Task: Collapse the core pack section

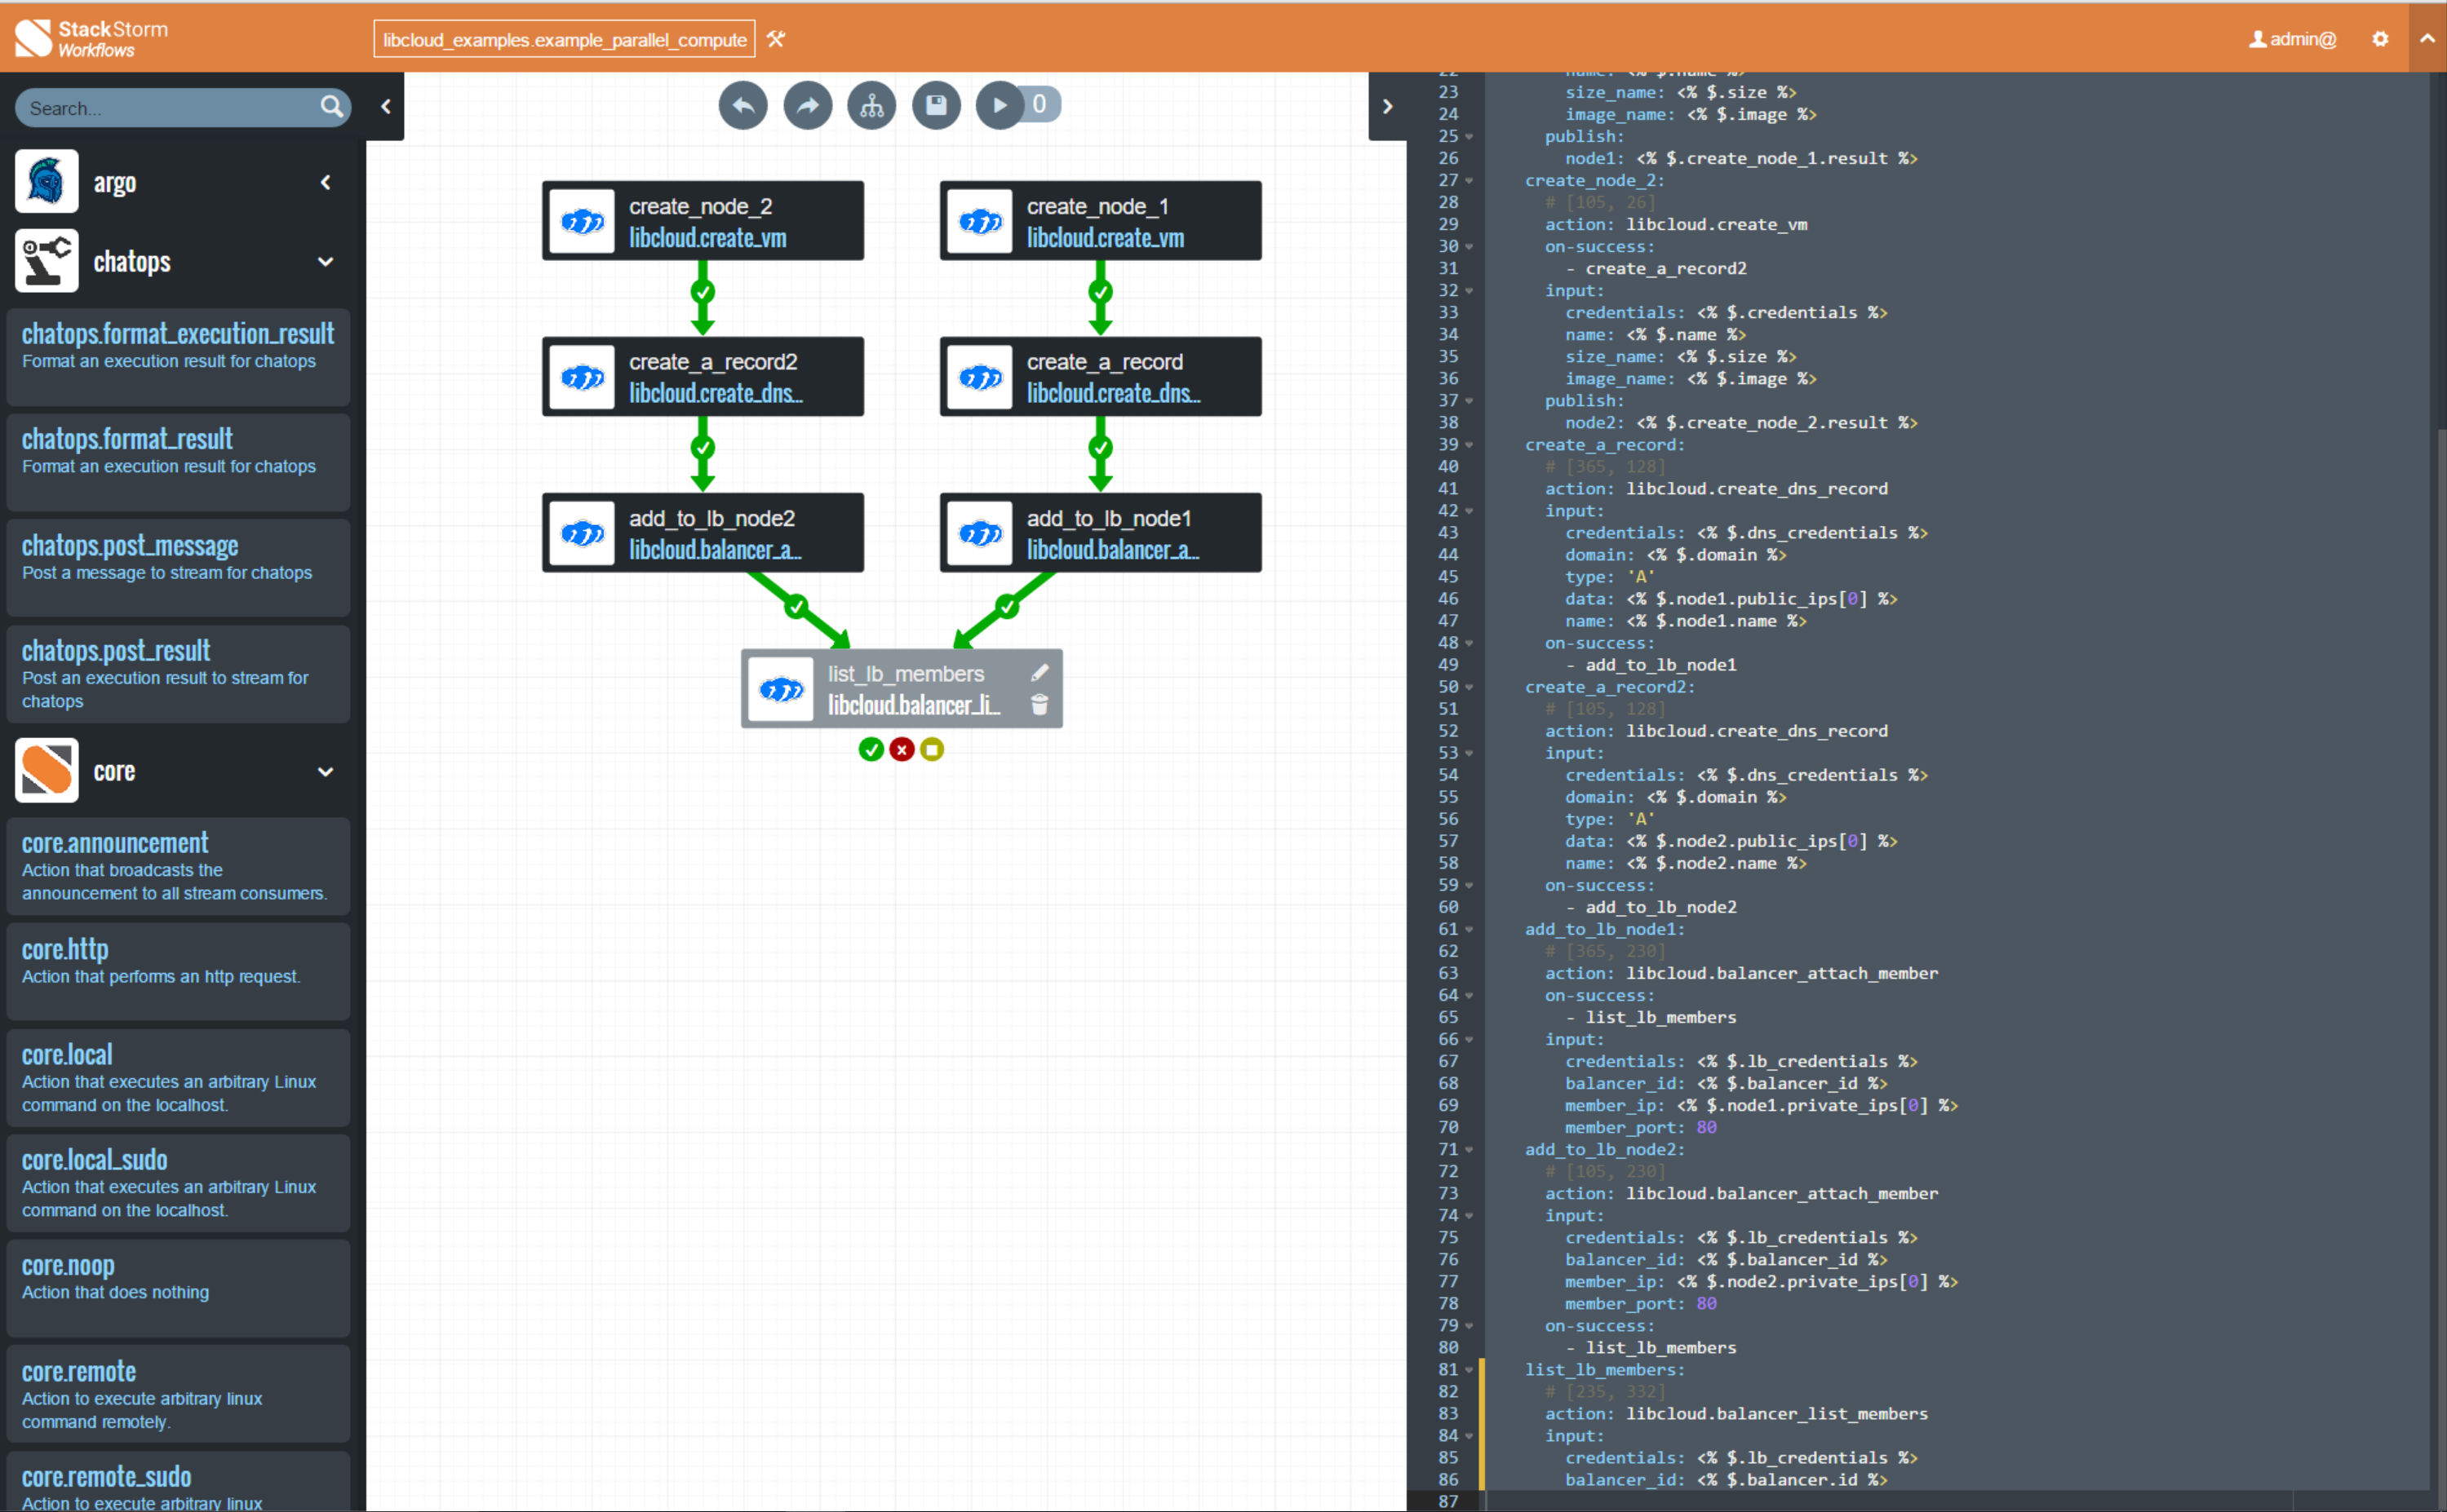Action: coord(325,771)
